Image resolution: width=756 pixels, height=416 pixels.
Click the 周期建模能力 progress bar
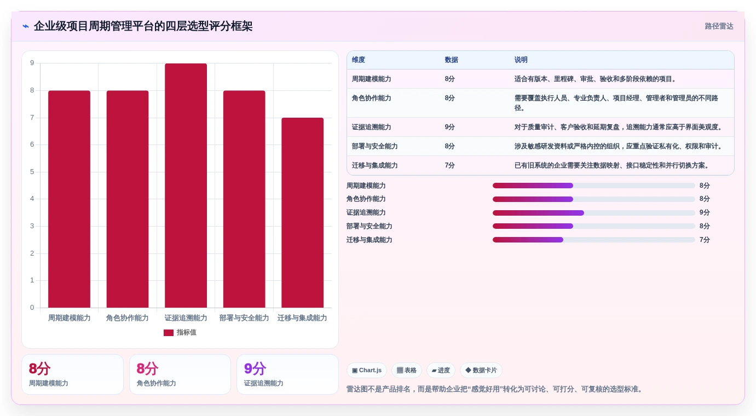(x=594, y=186)
